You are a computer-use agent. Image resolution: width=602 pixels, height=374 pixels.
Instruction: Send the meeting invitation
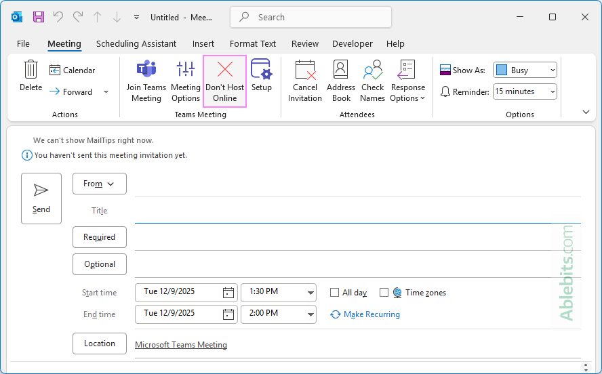[x=41, y=199]
